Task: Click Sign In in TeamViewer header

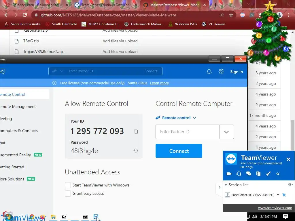Action: pyautogui.click(x=237, y=72)
